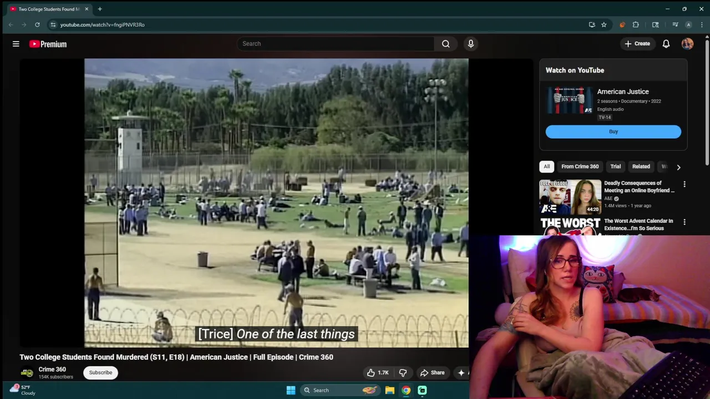
Task: Start voice search with microphone icon
Action: click(x=471, y=44)
